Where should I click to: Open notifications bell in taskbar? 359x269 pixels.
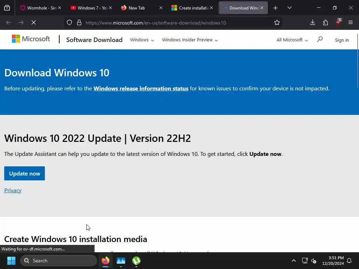(350, 261)
